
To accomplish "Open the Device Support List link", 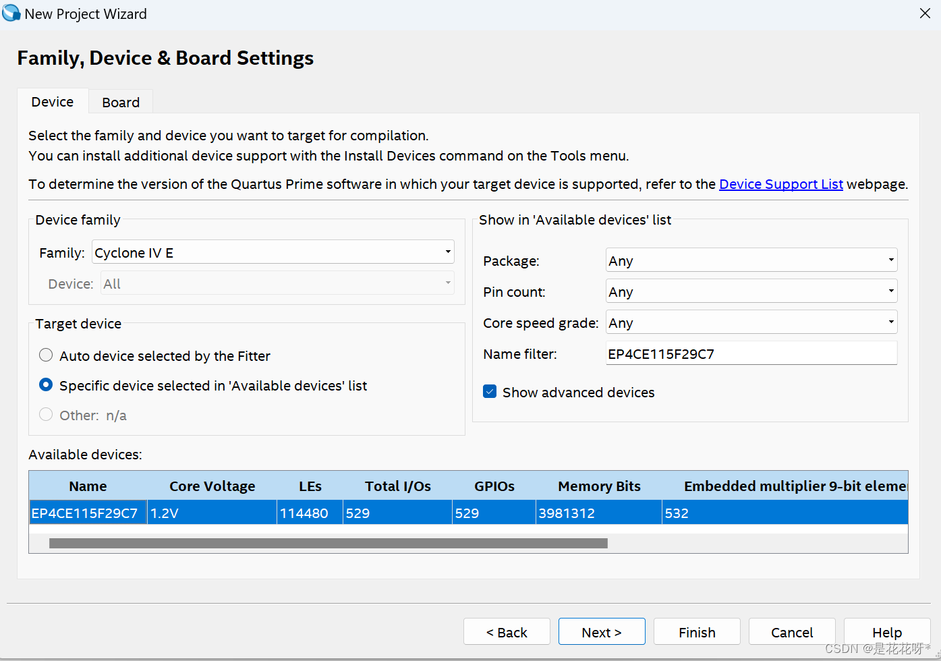I will click(x=780, y=184).
